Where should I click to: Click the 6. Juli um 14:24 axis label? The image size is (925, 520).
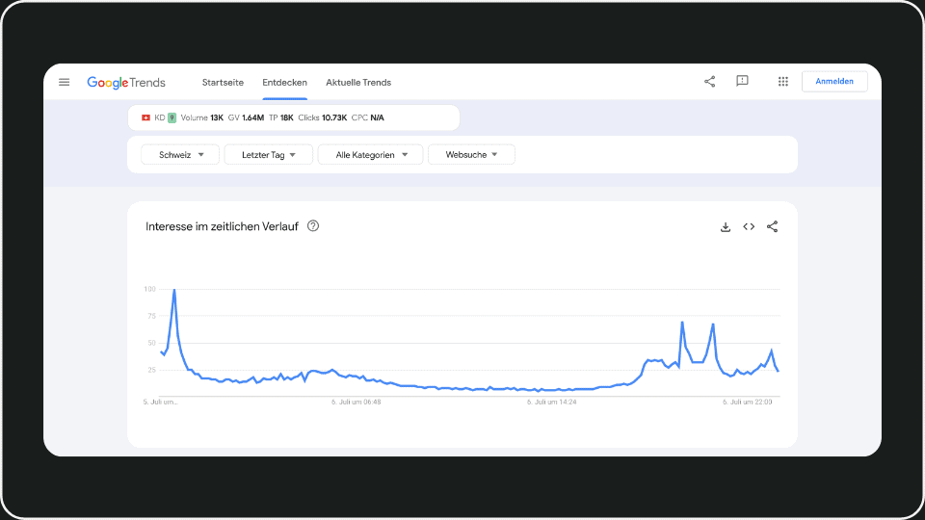click(551, 403)
